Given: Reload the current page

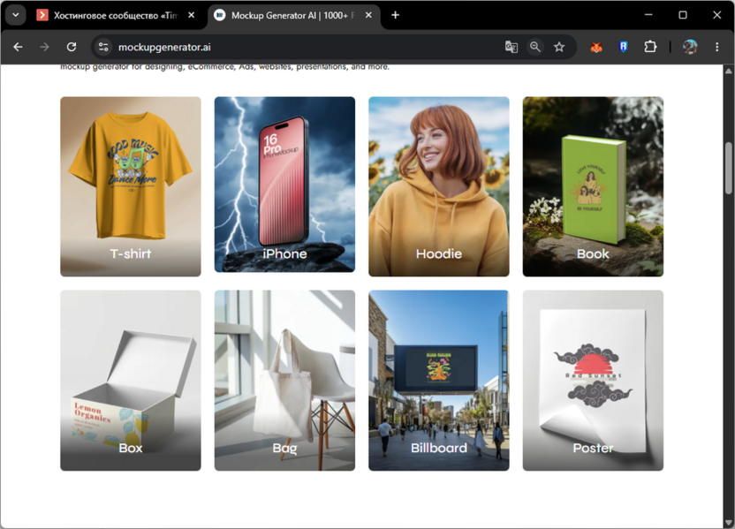Looking at the screenshot, I should [x=72, y=47].
